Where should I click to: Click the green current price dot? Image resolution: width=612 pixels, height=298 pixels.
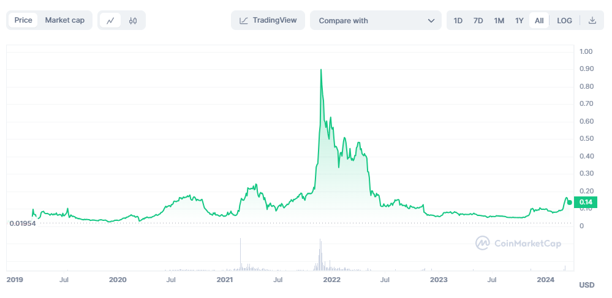(x=570, y=202)
